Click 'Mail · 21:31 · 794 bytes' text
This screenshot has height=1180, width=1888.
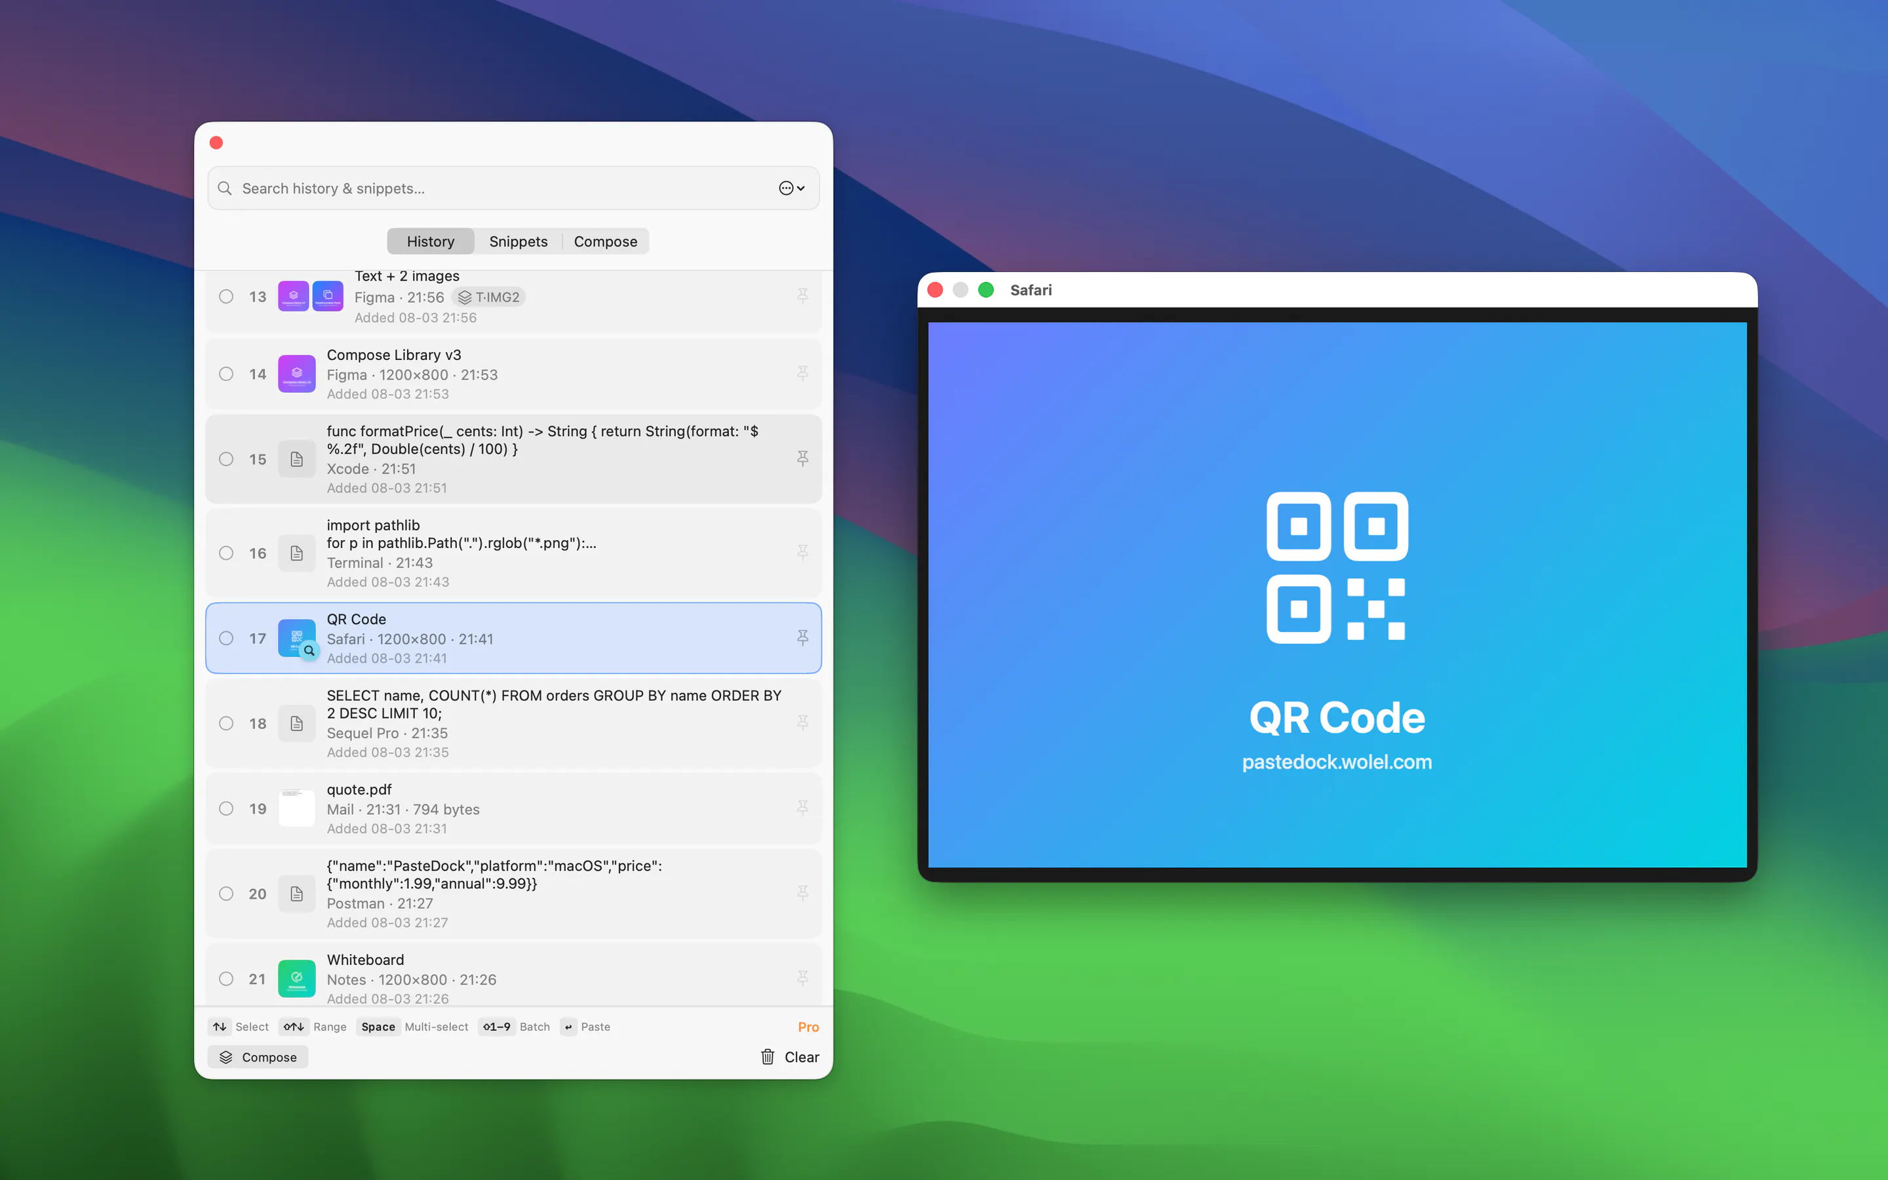click(403, 810)
